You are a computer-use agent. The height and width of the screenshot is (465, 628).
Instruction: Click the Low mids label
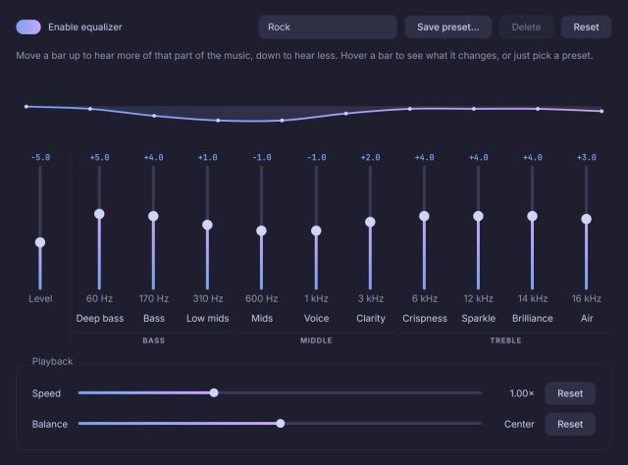[207, 319]
